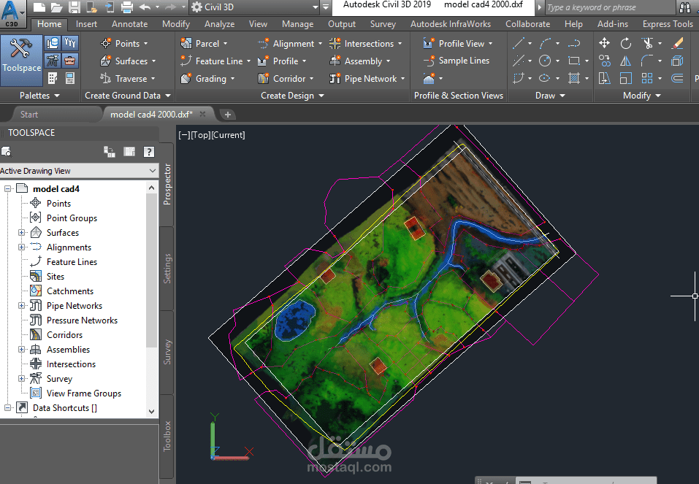Collapse the model cad4 tree node
The height and width of the screenshot is (484, 699).
point(7,189)
